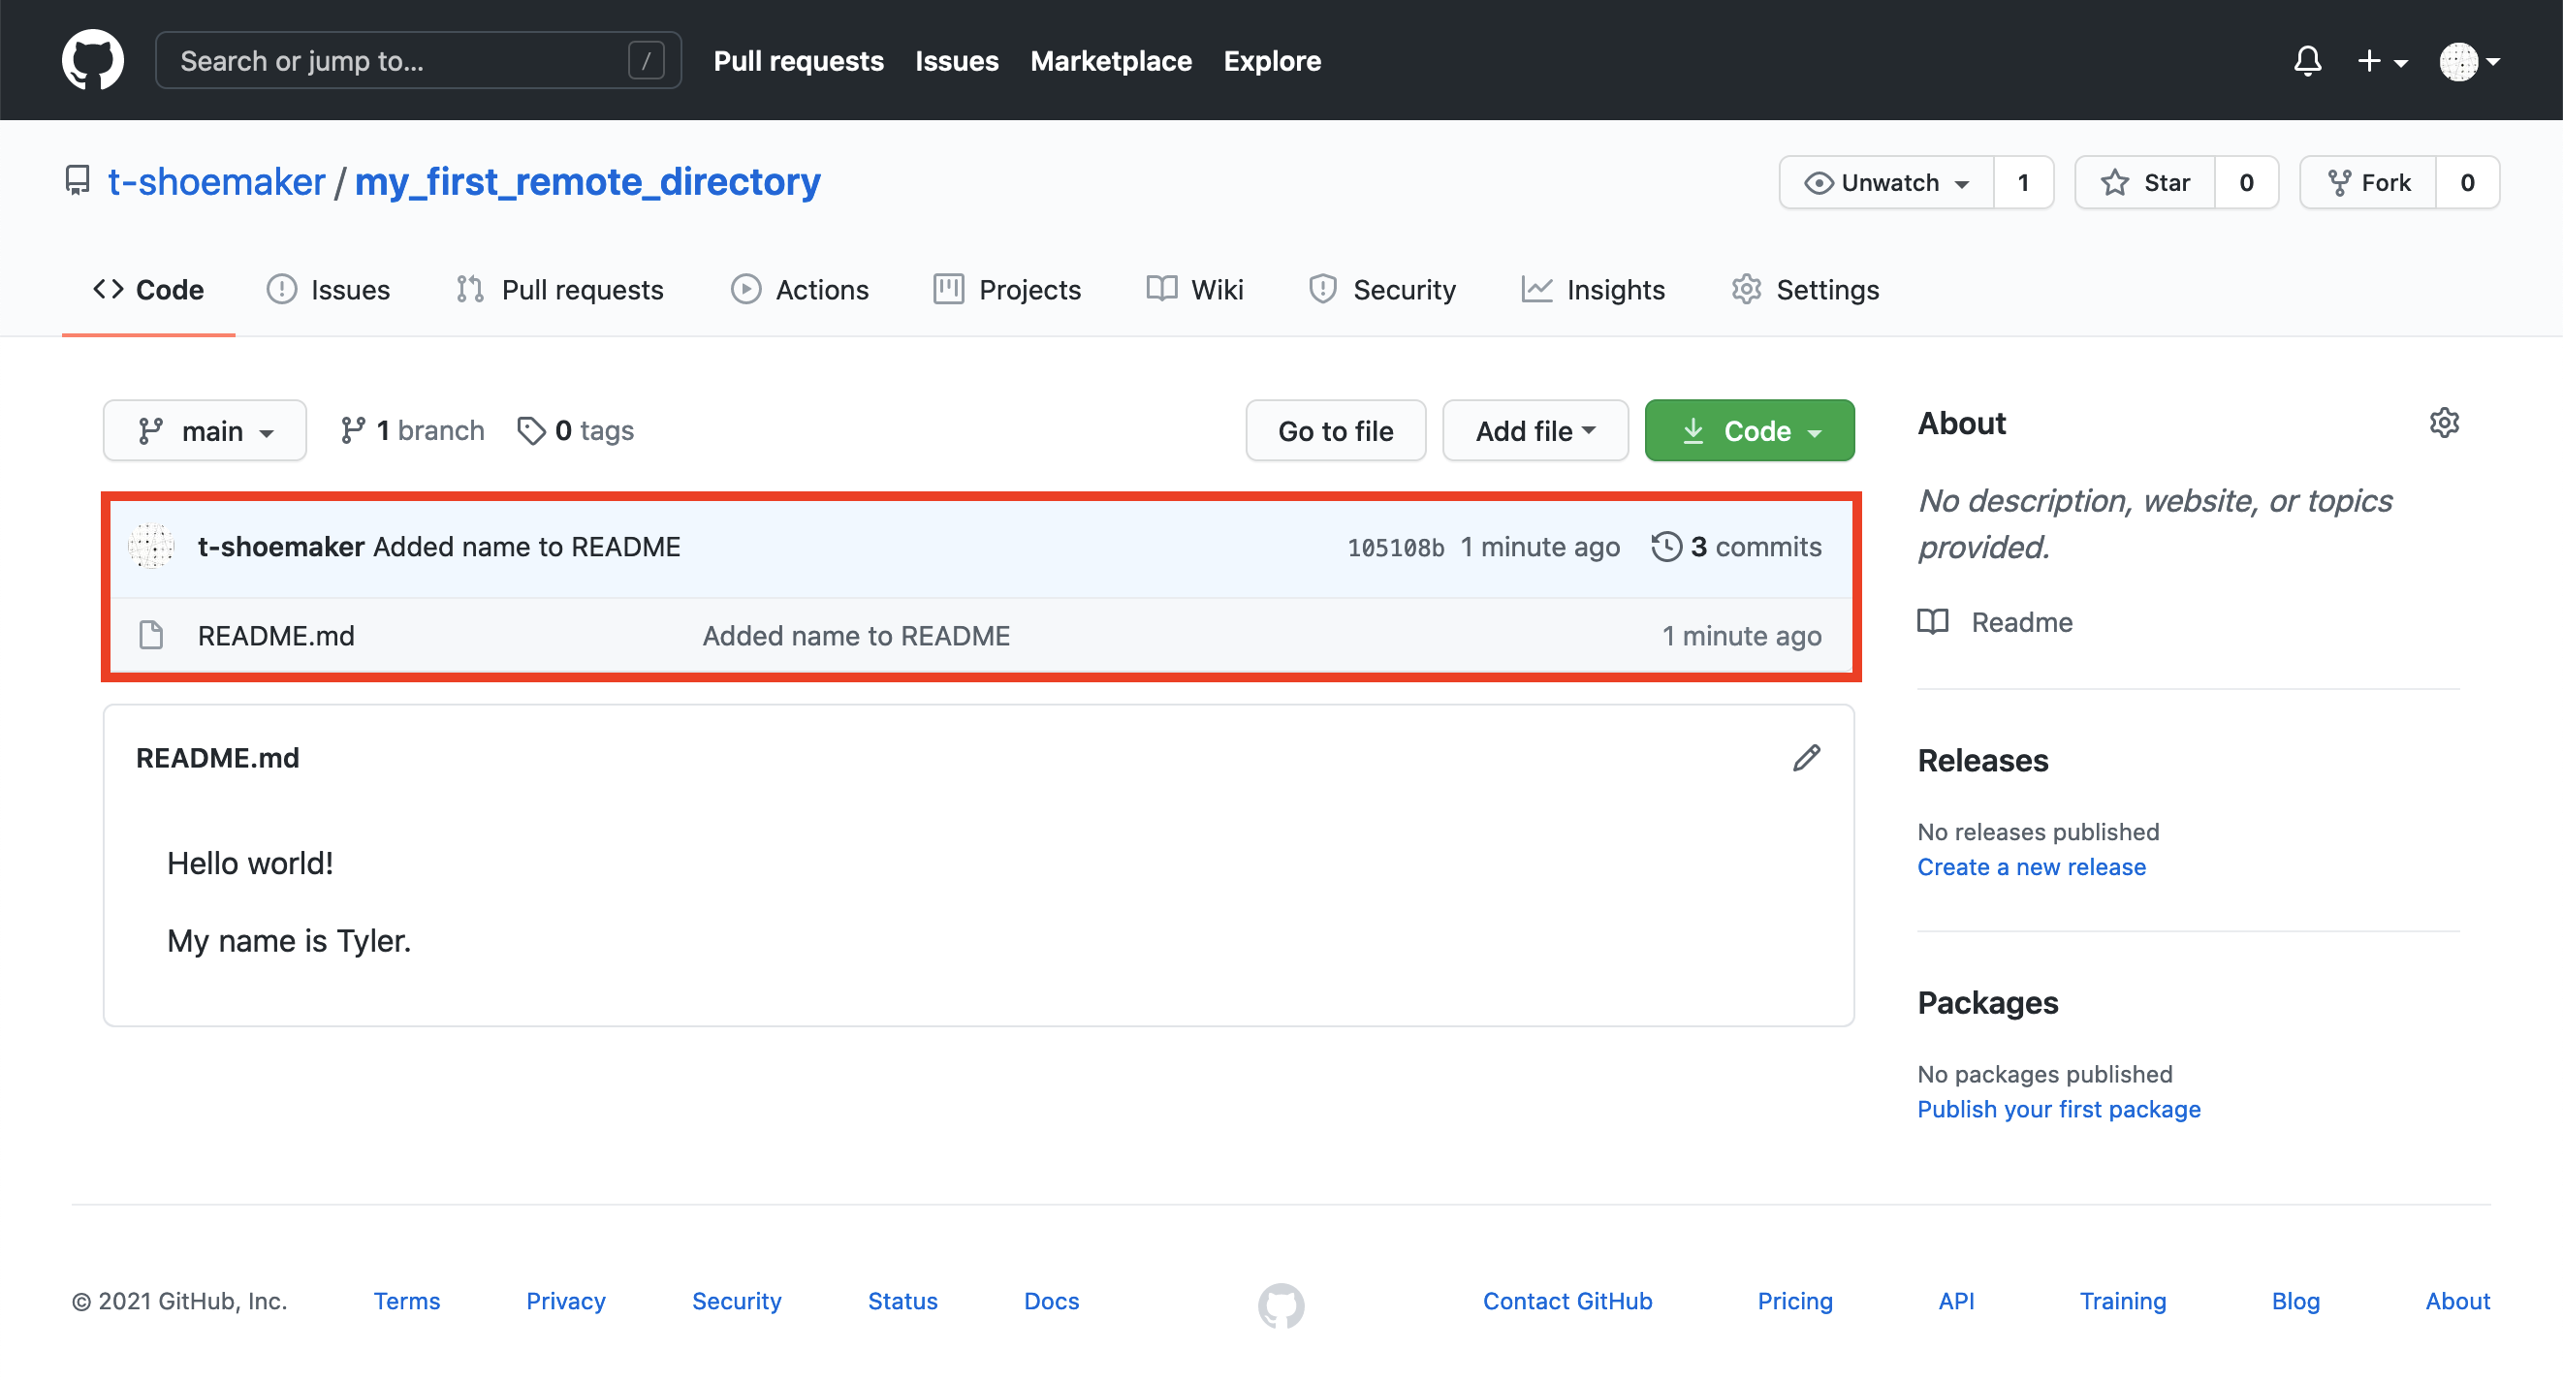View the 3 commits history

(1736, 547)
